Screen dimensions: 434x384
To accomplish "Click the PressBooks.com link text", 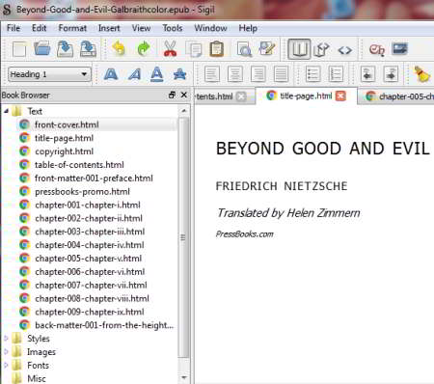I will pos(245,234).
